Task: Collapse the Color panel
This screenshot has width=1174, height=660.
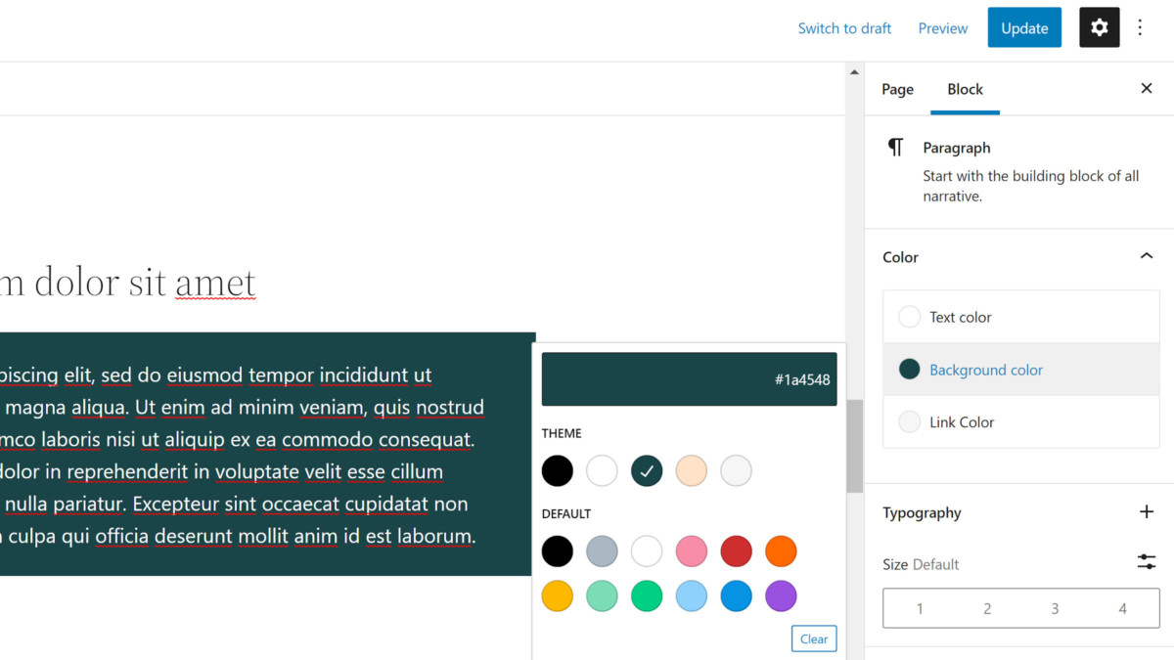Action: coord(1147,257)
